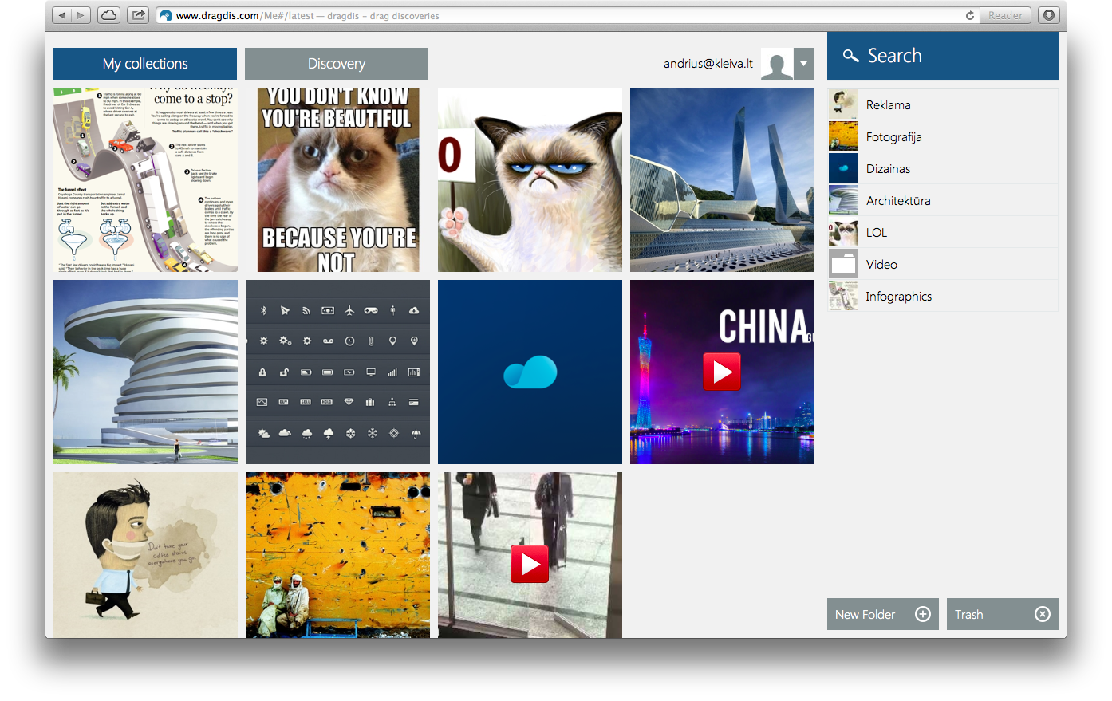1112x701 pixels.
Task: Open the dark icon set thumbnail
Action: pyautogui.click(x=337, y=372)
